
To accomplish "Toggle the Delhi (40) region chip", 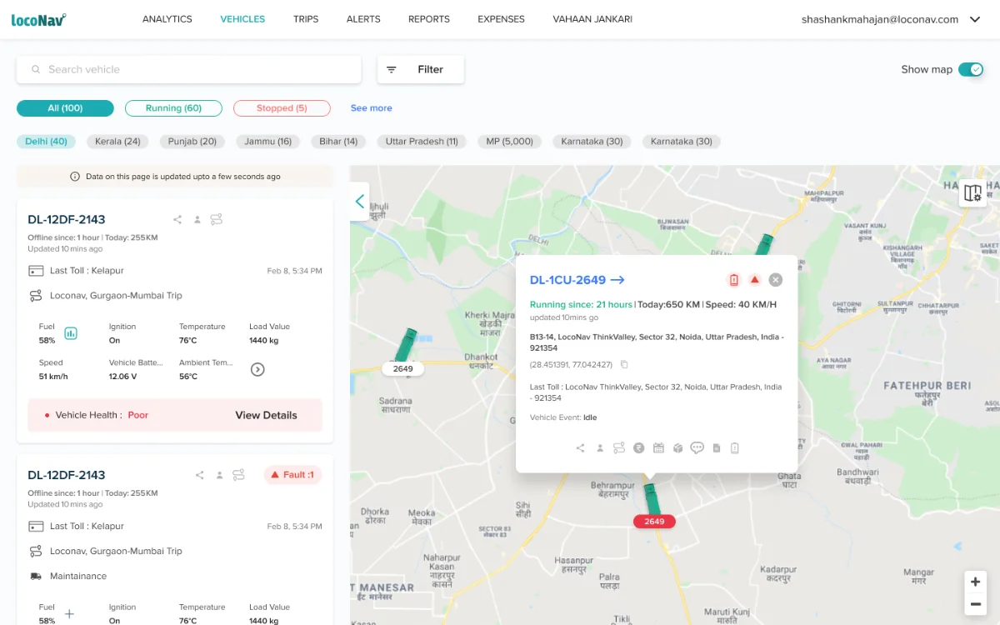I will click(x=47, y=142).
